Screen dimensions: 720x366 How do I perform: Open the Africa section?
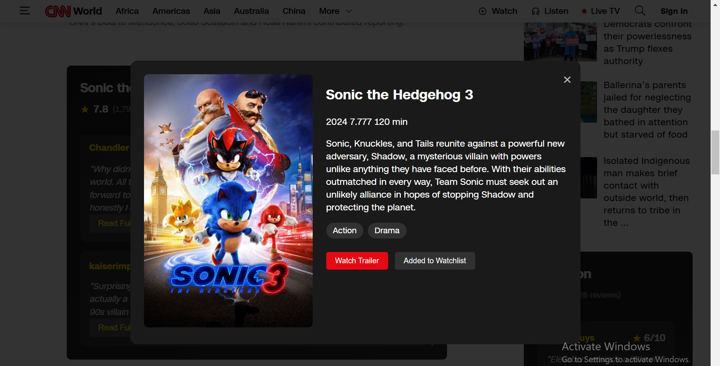[x=127, y=11]
